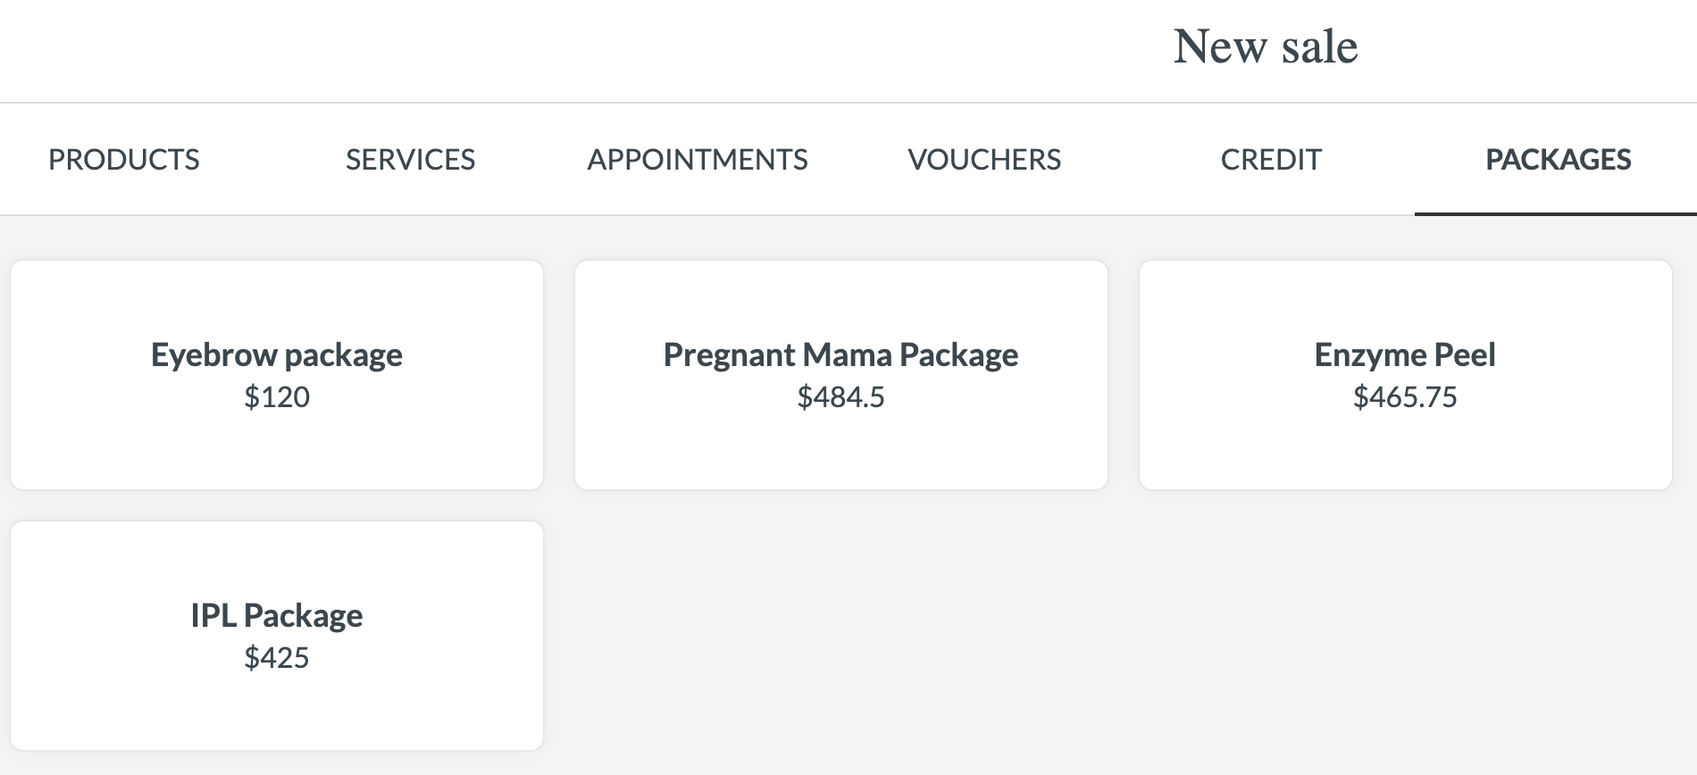The height and width of the screenshot is (775, 1697).
Task: Add the Pregnant Mama Package to the sale
Action: [x=840, y=375]
